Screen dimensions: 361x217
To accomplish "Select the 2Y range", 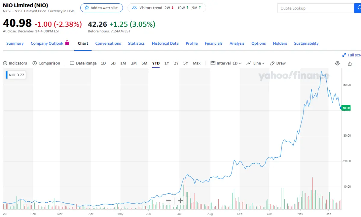I will click(176, 63).
